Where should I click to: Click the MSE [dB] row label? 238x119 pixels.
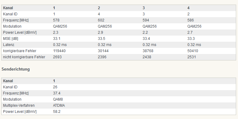10,39
